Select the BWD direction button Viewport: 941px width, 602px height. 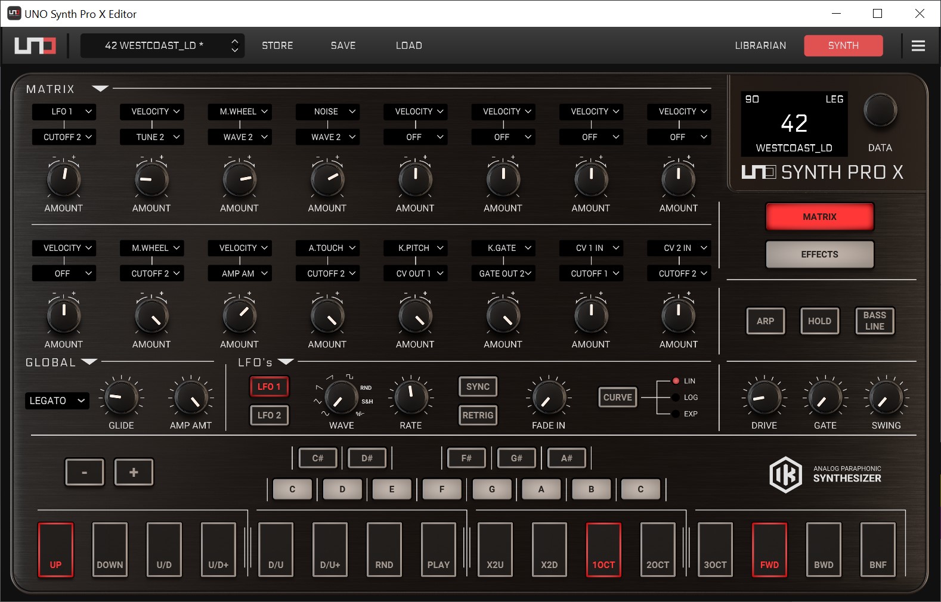[x=824, y=550]
